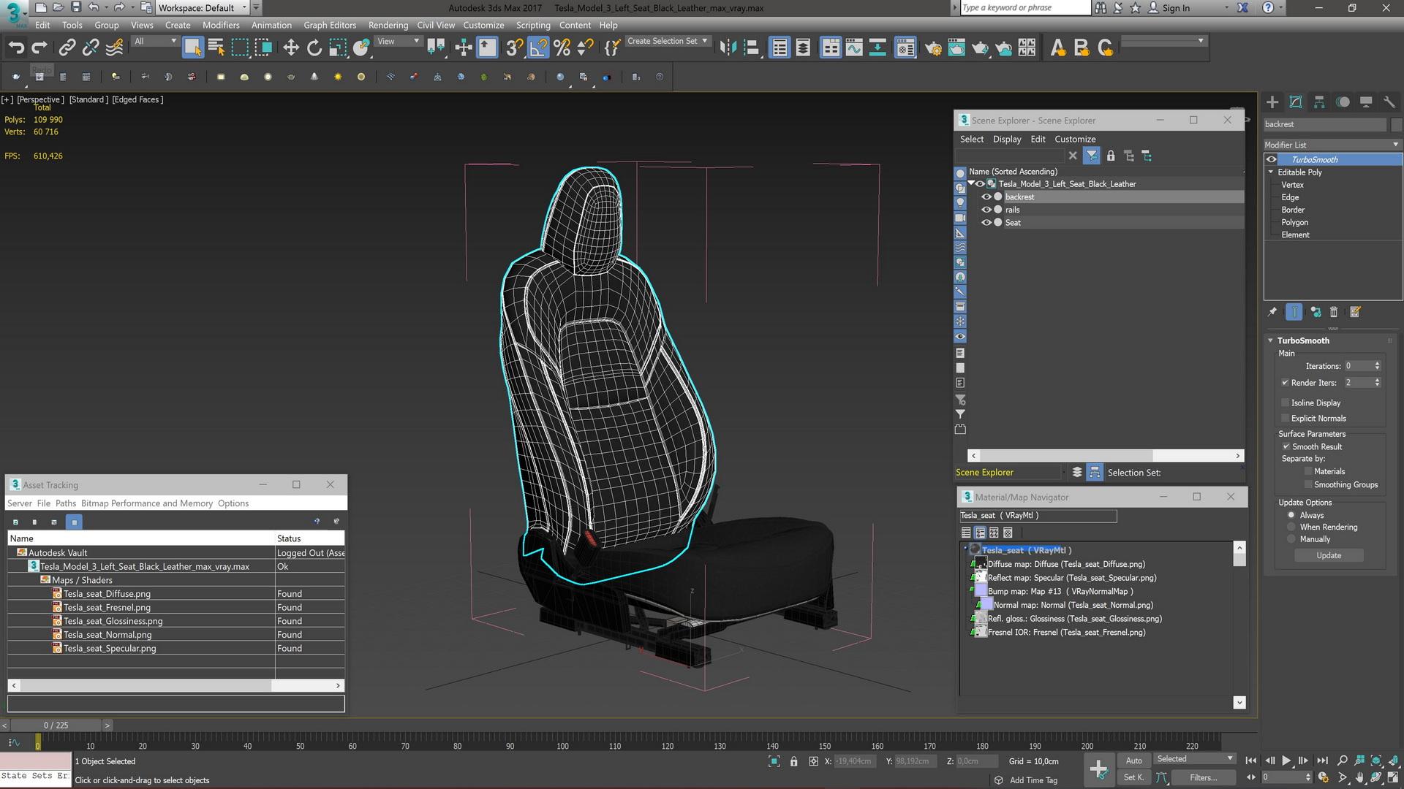This screenshot has height=789, width=1404.
Task: Click the Undo arrow in main toolbar
Action: (x=16, y=48)
